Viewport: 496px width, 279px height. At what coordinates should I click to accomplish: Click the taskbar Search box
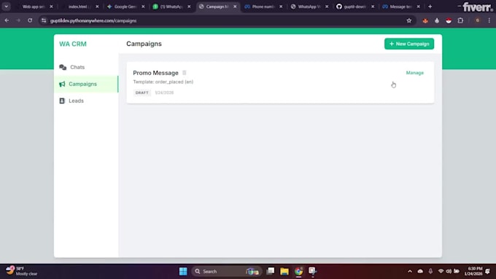[x=226, y=271]
